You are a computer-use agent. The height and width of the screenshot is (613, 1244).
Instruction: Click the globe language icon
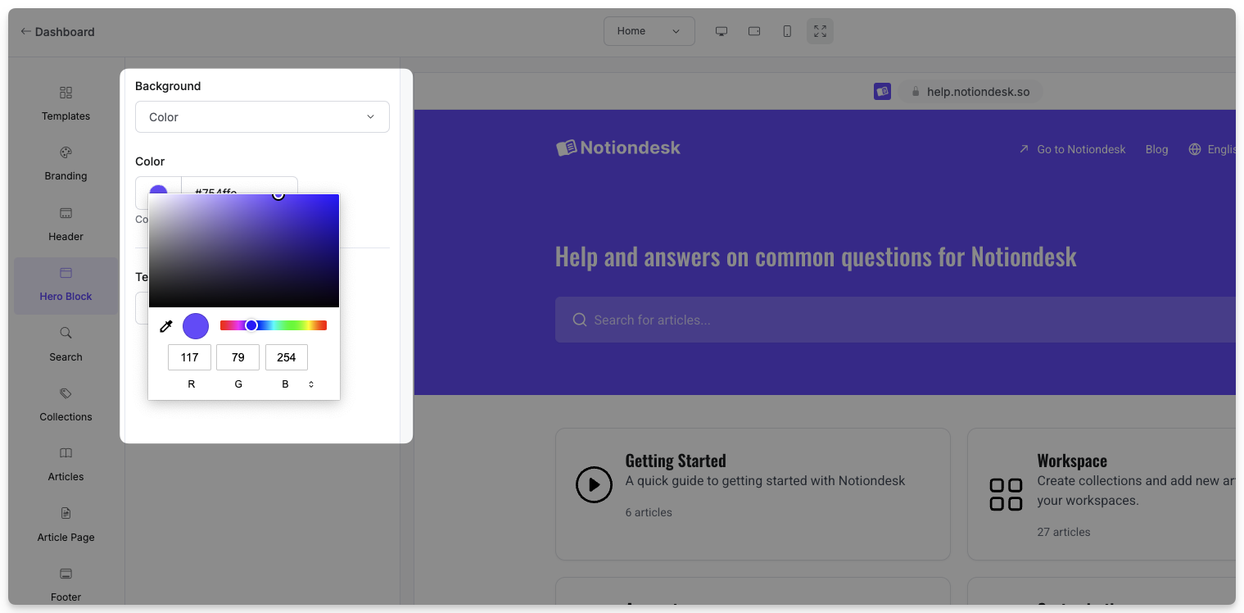click(x=1195, y=149)
